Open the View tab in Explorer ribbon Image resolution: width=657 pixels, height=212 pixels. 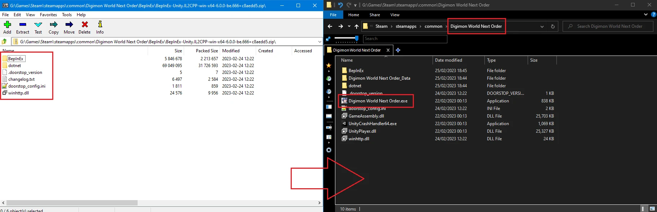(x=395, y=15)
